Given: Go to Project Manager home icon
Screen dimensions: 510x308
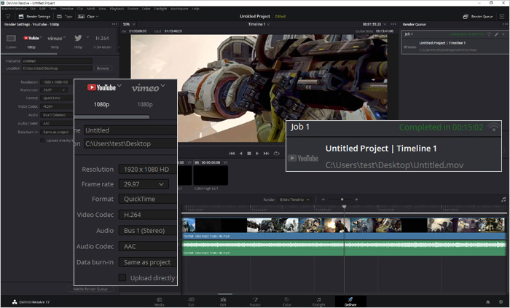Looking at the screenshot, I should click(x=488, y=302).
